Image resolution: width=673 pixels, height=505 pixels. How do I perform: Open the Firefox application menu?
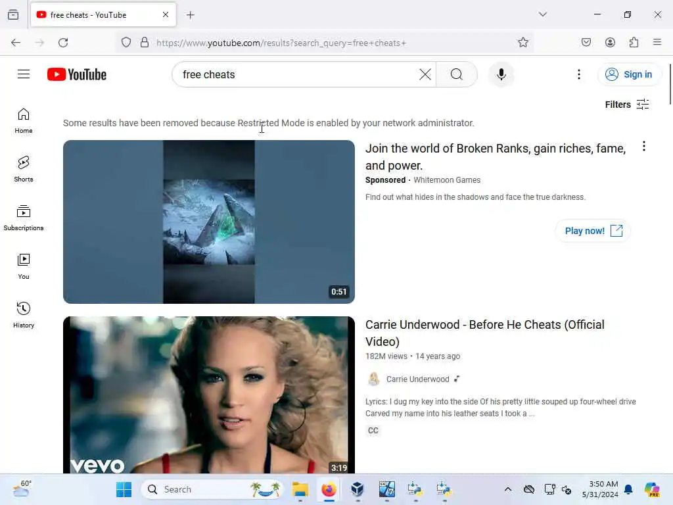click(x=657, y=42)
